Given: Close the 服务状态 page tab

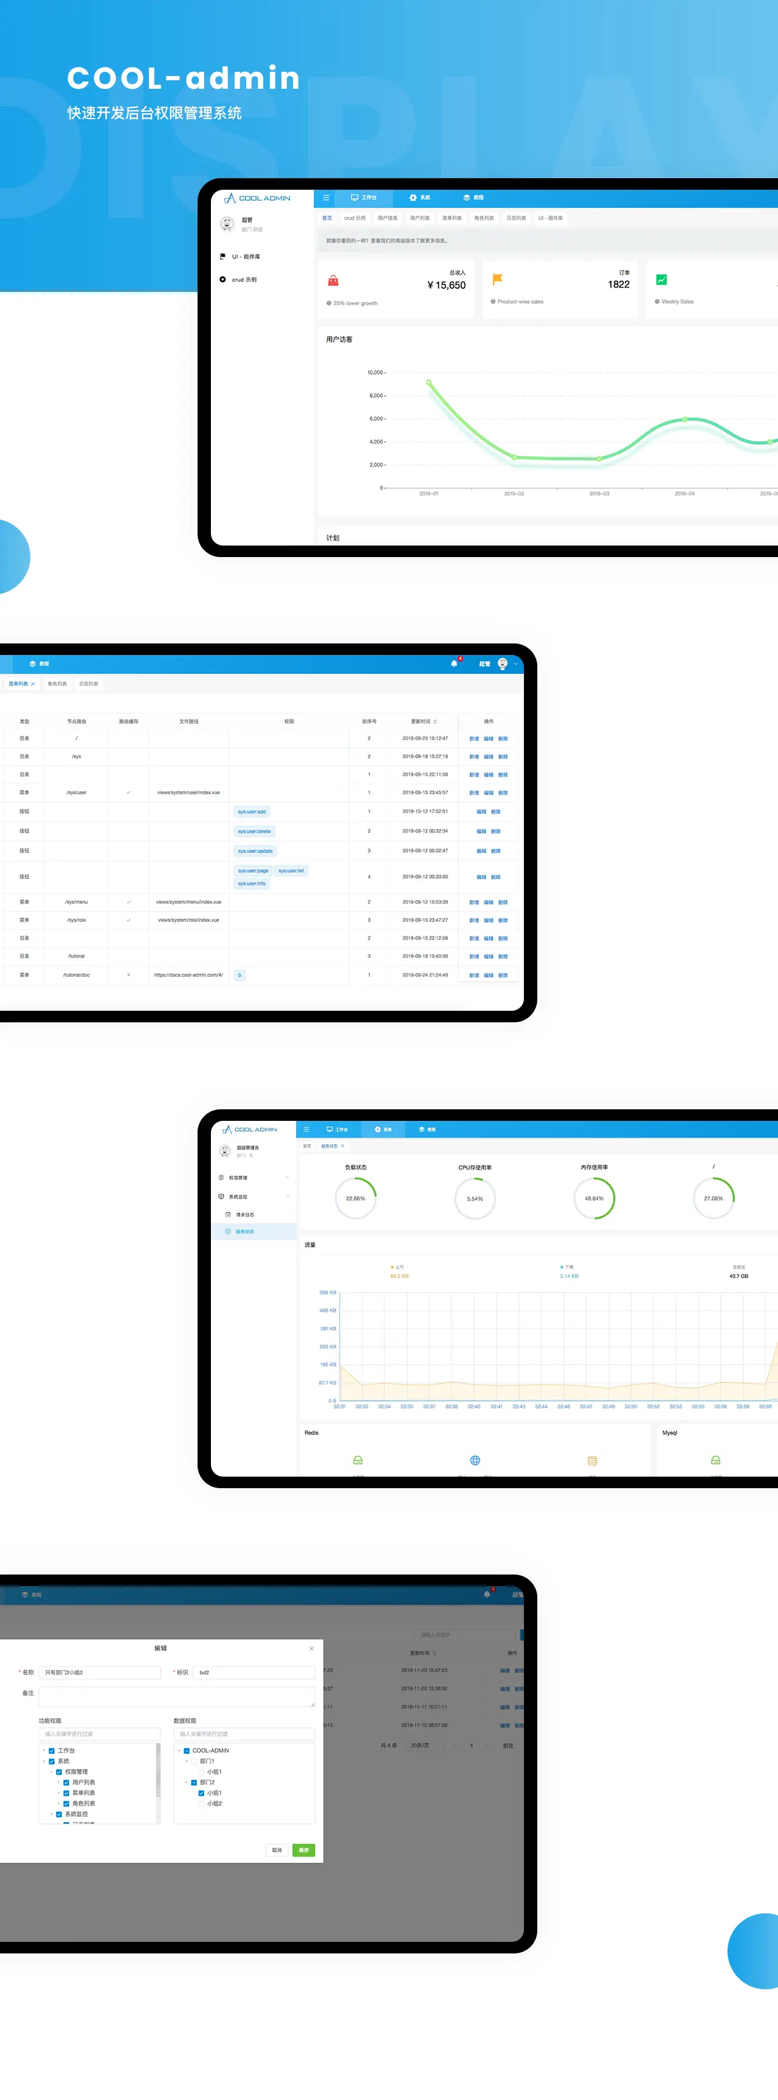Looking at the screenshot, I should [342, 1146].
